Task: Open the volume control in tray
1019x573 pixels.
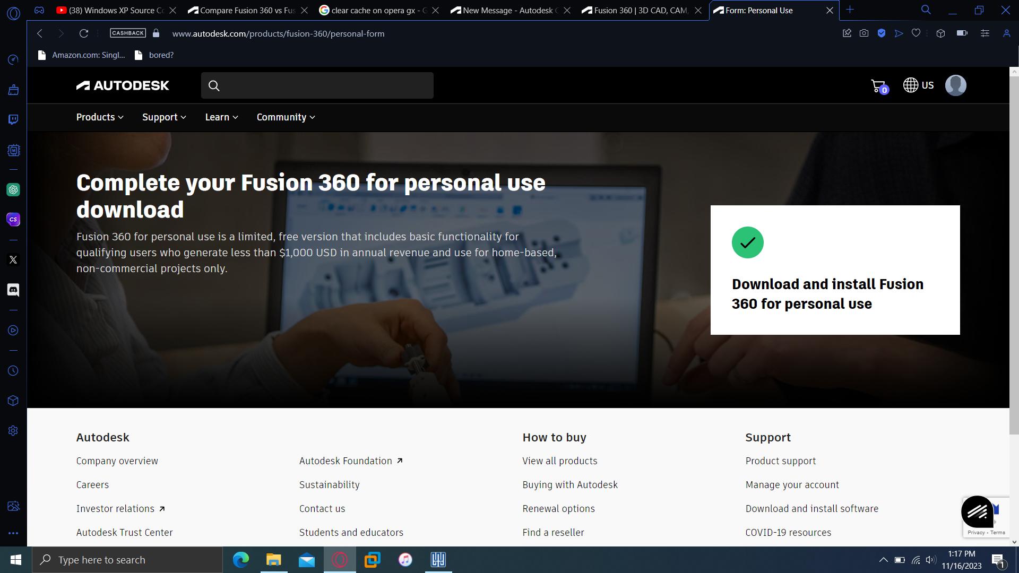Action: point(931,560)
